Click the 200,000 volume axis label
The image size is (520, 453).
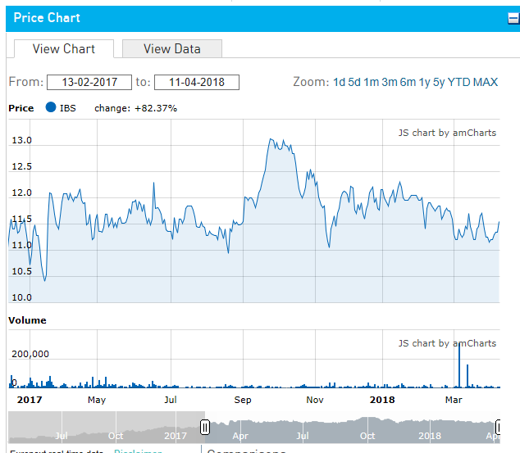pyautogui.click(x=30, y=354)
